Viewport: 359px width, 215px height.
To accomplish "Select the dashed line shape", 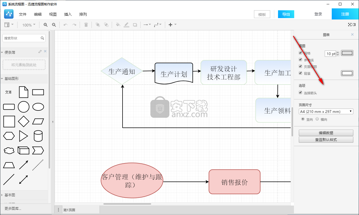I will point(38,165).
